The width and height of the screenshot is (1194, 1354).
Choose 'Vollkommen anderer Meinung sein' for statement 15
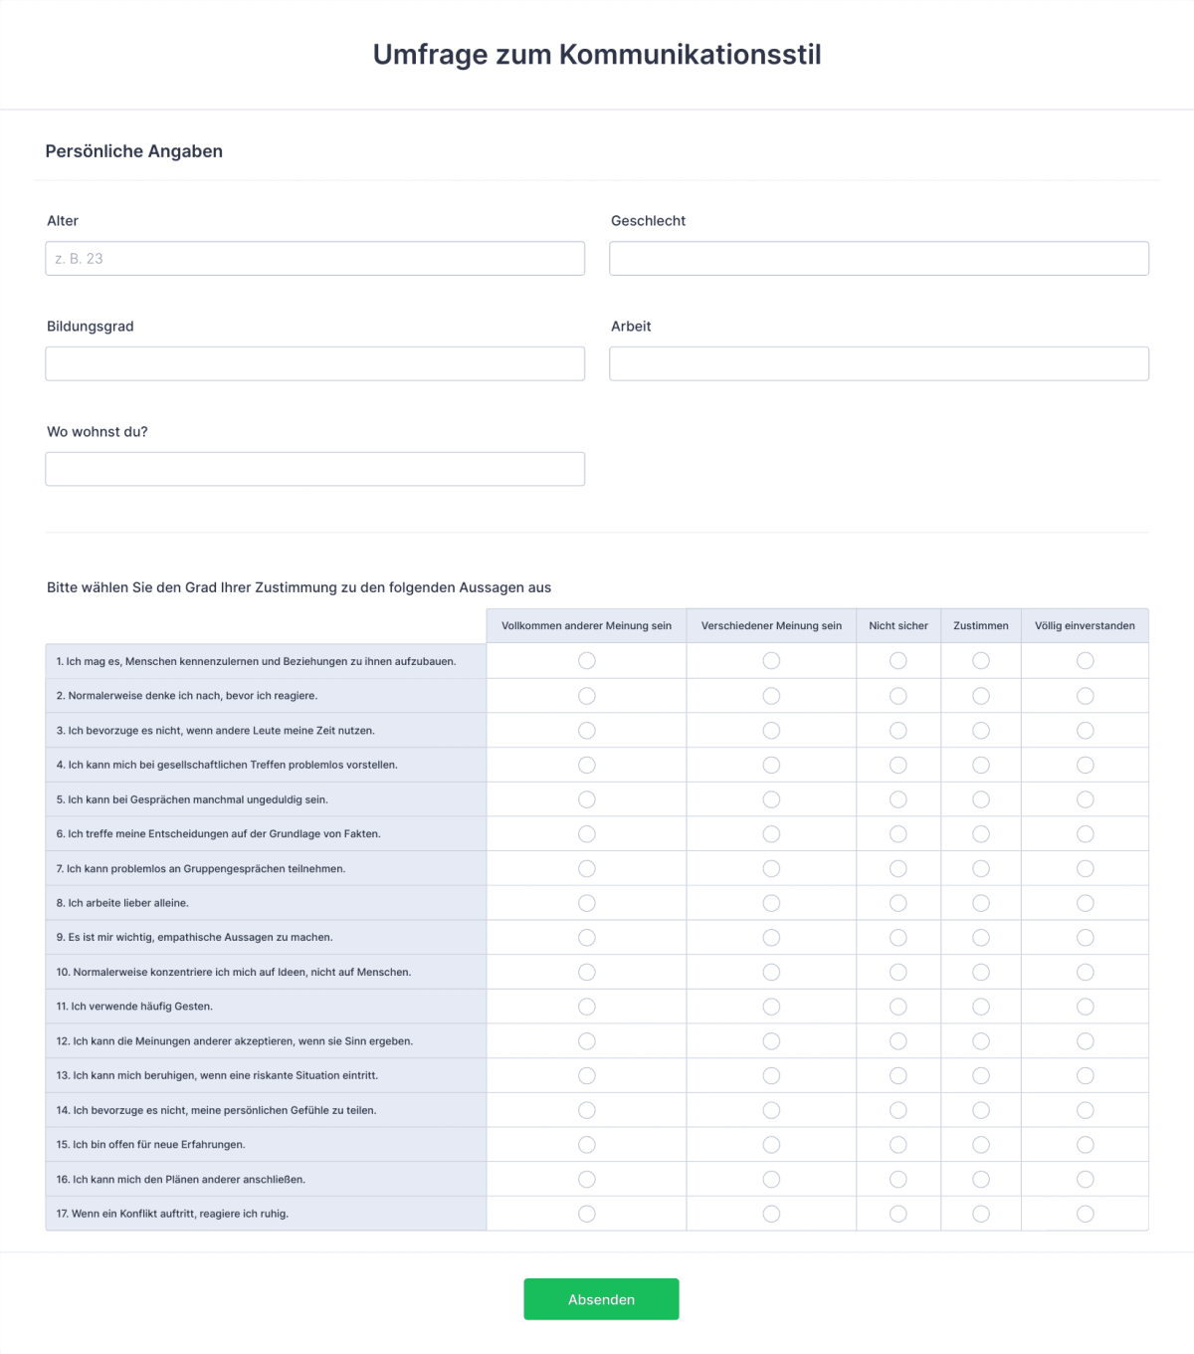[x=585, y=1144]
